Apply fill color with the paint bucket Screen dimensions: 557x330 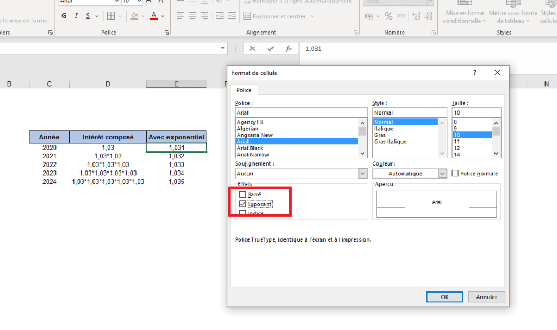coord(134,16)
